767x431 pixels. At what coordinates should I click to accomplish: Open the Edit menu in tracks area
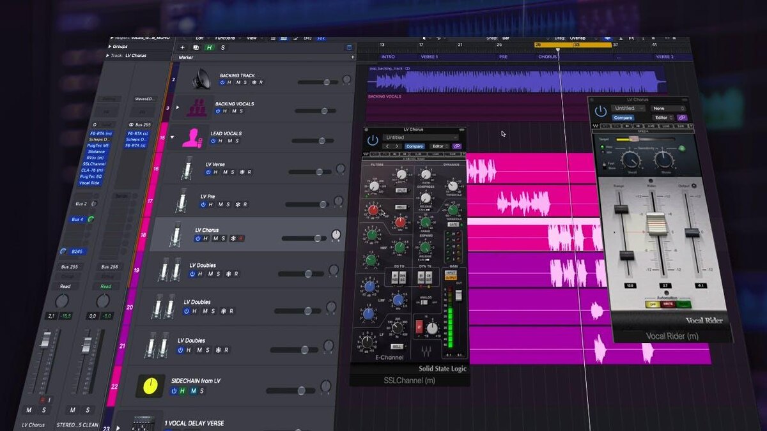coord(201,38)
